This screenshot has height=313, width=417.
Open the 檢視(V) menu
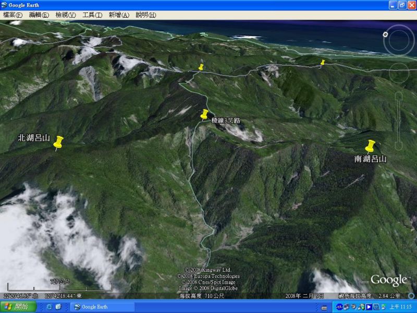(66, 15)
